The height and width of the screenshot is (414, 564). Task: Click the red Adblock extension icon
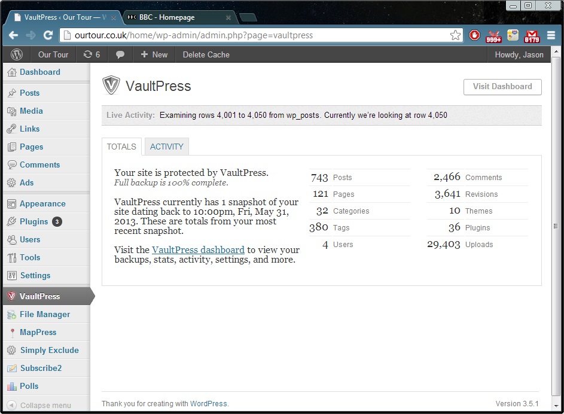[x=474, y=35]
